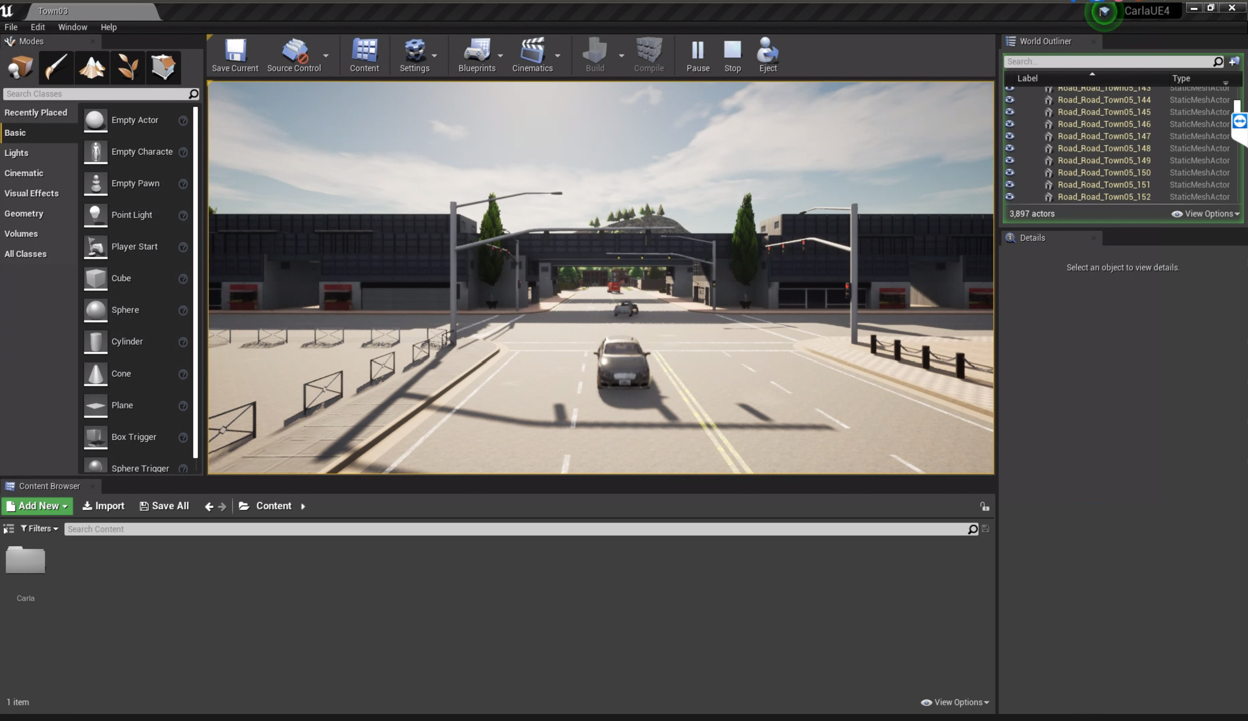Pause the running simulation
This screenshot has width=1248, height=721.
[x=697, y=55]
